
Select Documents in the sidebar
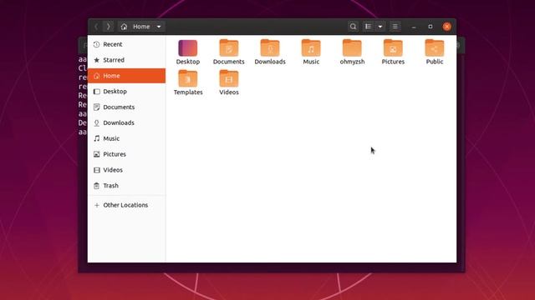(126, 107)
